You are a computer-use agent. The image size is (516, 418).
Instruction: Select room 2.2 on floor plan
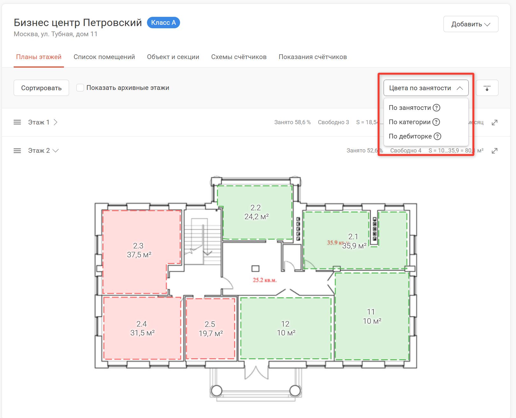click(256, 212)
